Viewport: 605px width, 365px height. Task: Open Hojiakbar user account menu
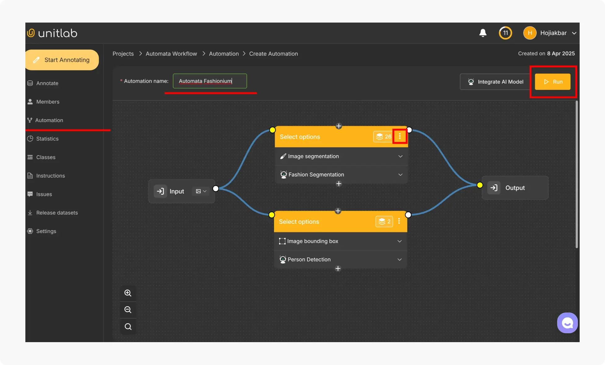[553, 33]
